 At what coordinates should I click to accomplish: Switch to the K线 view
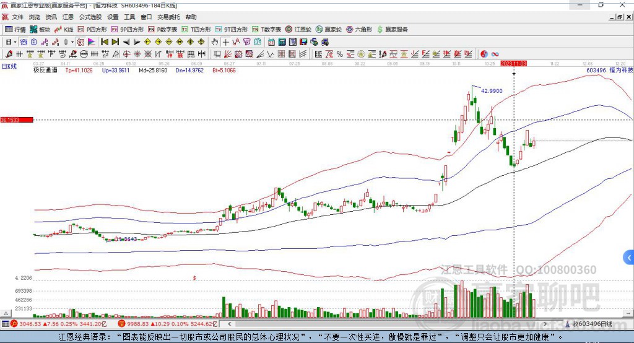(x=64, y=30)
